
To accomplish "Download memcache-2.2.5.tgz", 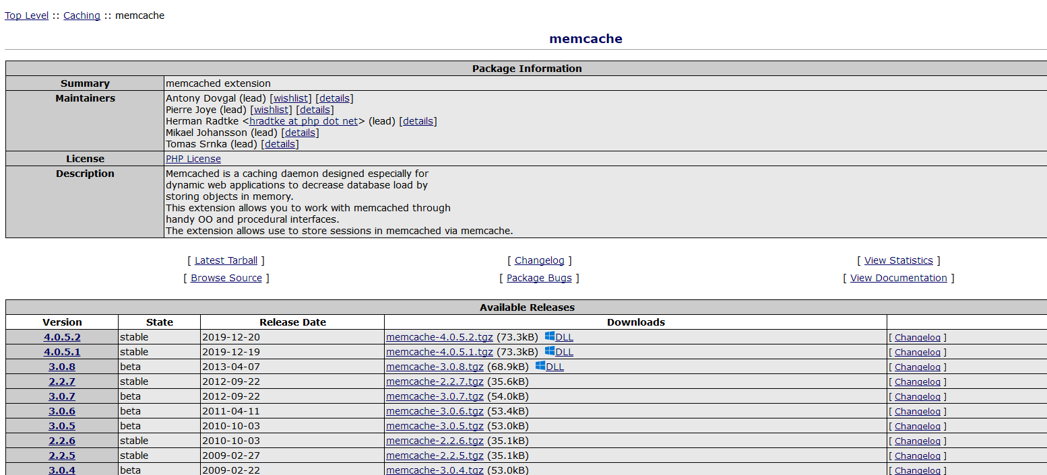I will point(435,455).
